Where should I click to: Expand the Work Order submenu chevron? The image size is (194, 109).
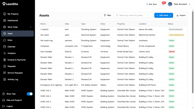pyautogui.click(x=31, y=27)
